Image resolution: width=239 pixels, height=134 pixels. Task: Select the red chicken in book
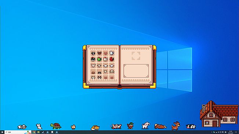[x=112, y=59]
